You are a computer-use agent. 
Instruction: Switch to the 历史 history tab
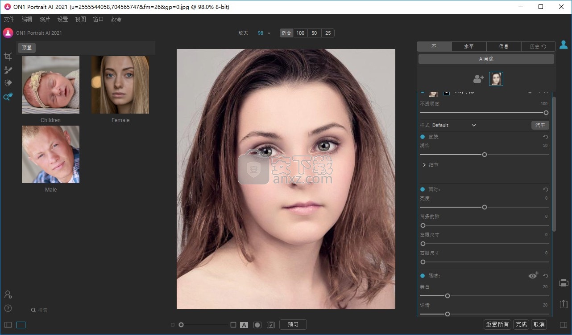(x=538, y=46)
